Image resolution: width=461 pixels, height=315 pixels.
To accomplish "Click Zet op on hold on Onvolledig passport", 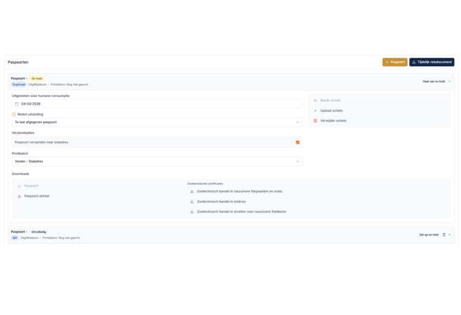I will point(429,235).
